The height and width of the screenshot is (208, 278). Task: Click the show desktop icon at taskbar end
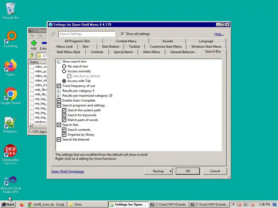(275, 205)
